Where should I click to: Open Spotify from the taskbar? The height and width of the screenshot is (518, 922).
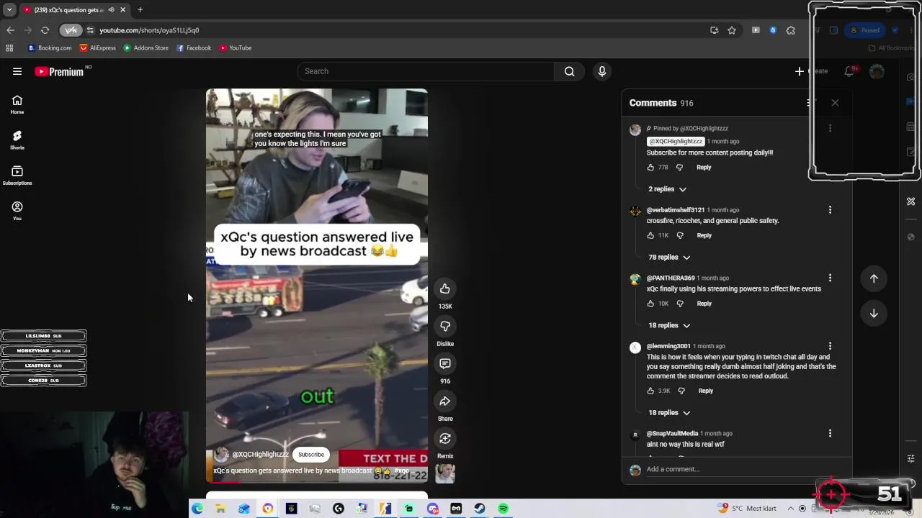tap(503, 509)
